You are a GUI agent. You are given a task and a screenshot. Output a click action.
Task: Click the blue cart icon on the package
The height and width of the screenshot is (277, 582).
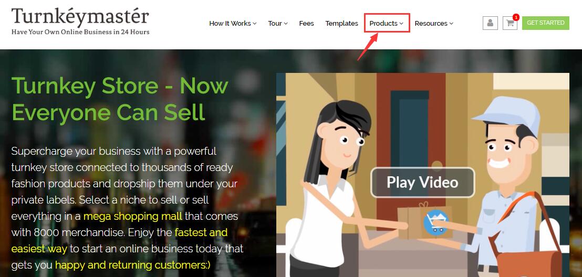[x=436, y=222]
